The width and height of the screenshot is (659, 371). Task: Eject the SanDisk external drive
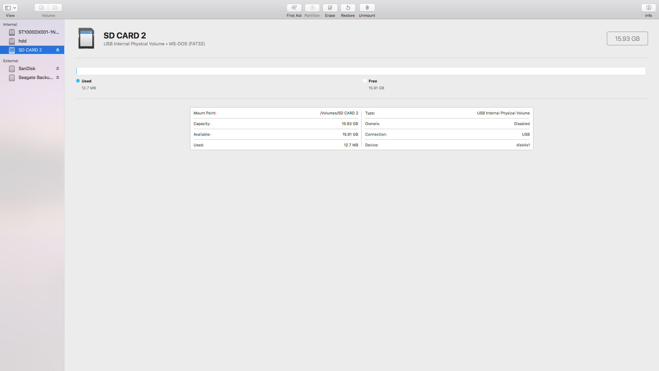pos(58,68)
